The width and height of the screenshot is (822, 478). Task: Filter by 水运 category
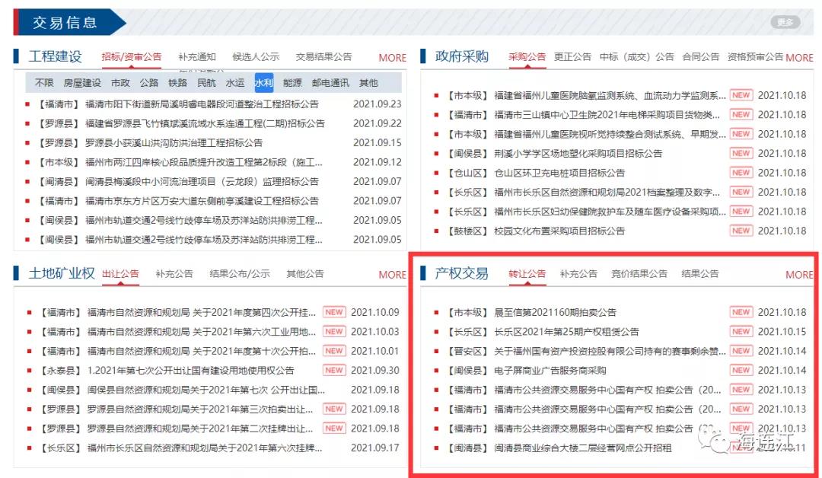coord(235,83)
